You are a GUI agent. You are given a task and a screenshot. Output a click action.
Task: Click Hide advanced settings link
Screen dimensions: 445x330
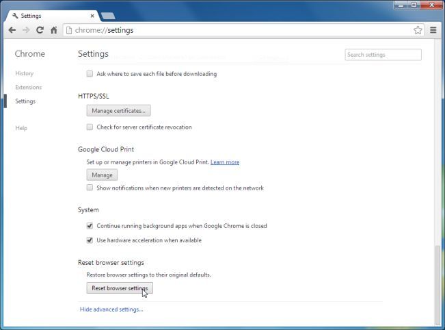click(111, 309)
